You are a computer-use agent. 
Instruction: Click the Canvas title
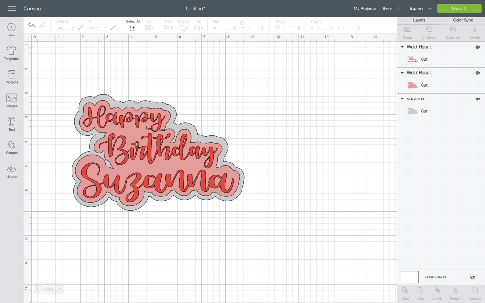(32, 9)
